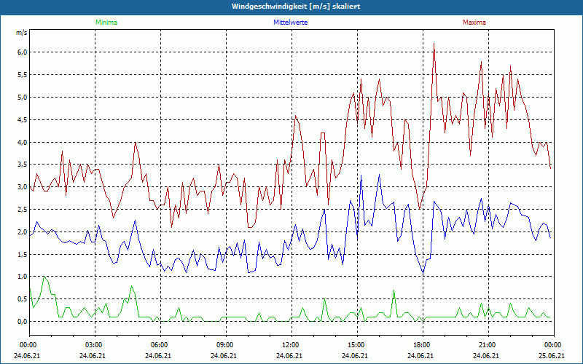Click the '18:00' time axis label
This screenshot has height=364, width=583.
pyautogui.click(x=421, y=345)
